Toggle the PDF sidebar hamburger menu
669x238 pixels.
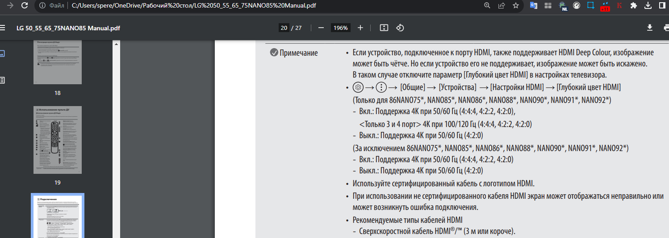point(3,28)
